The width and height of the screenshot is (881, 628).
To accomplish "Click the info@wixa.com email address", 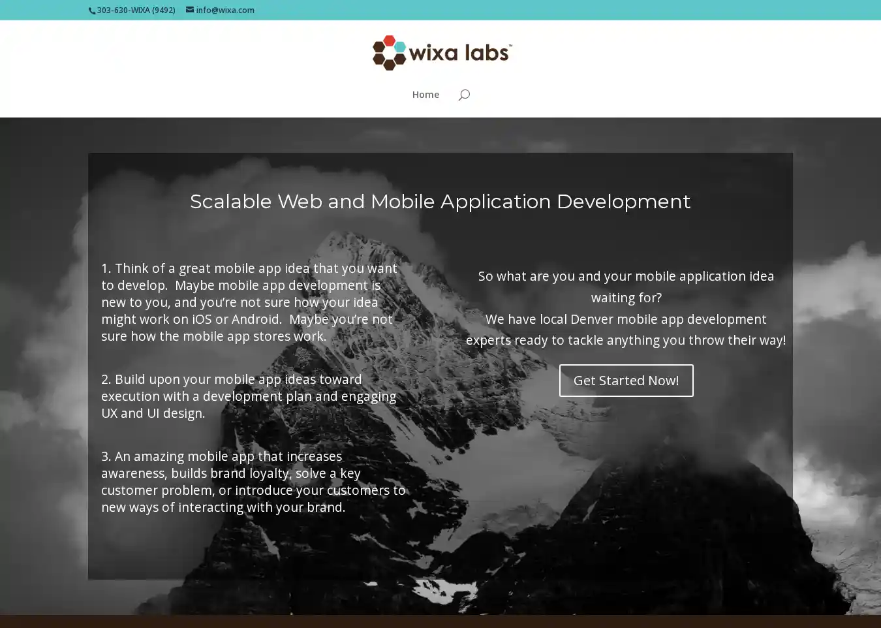I will coord(225,10).
